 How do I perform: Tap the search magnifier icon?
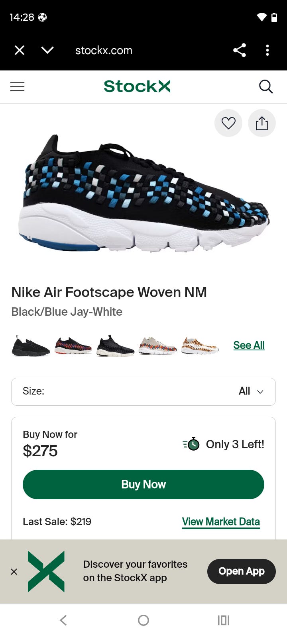(266, 86)
